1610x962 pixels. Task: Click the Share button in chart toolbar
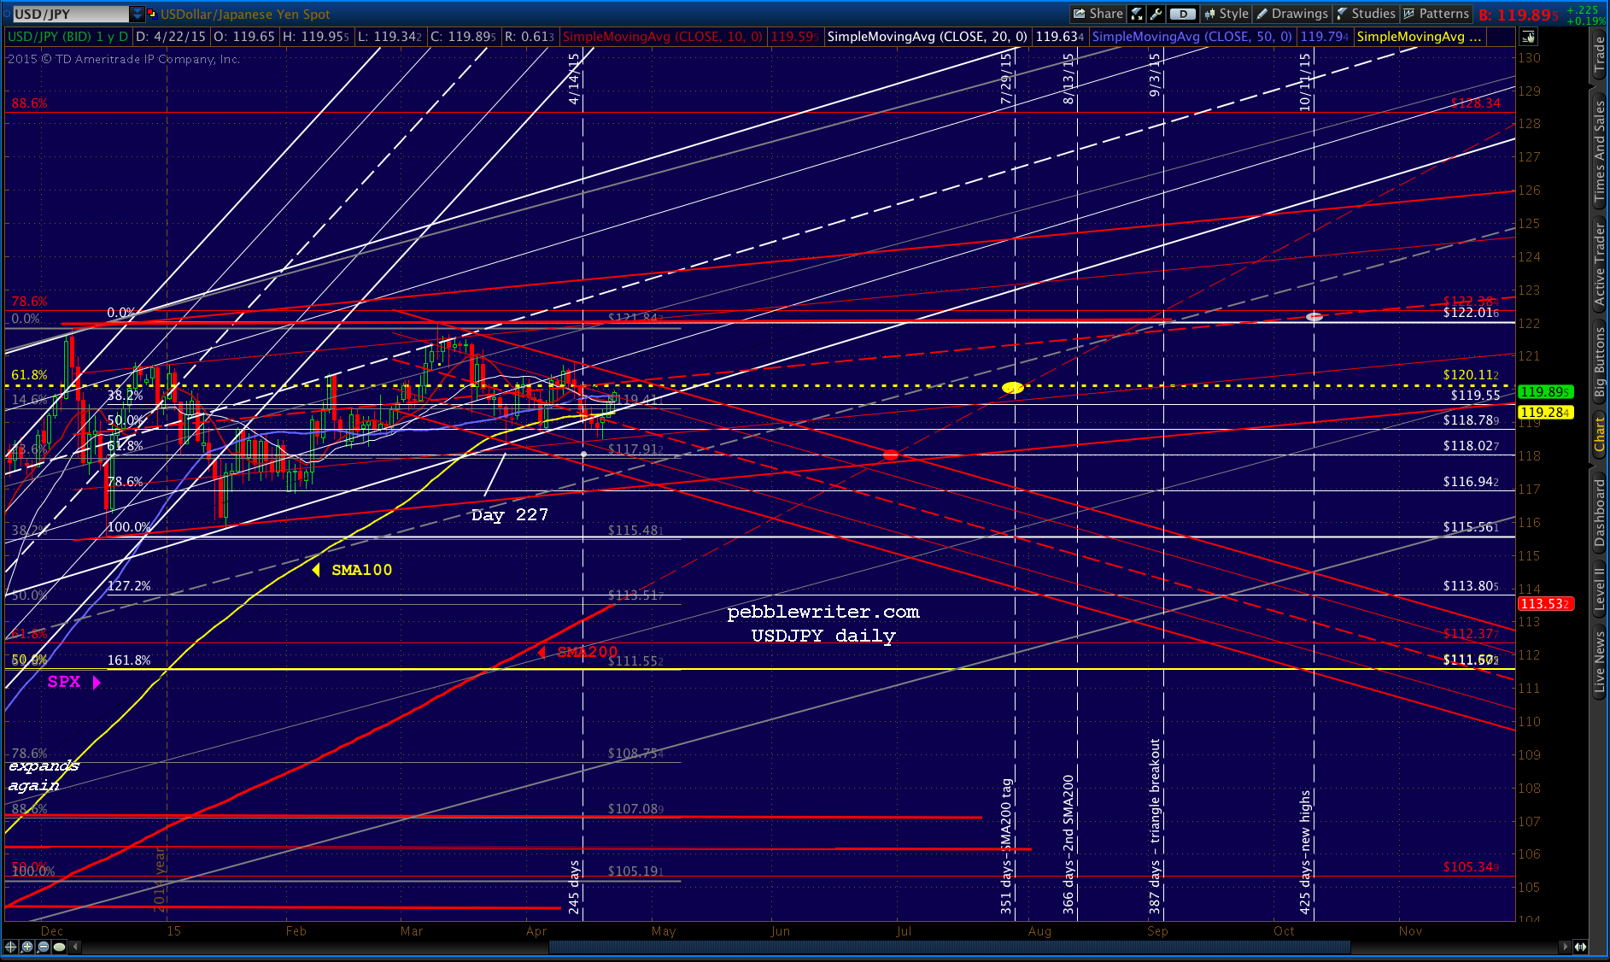pos(1098,14)
